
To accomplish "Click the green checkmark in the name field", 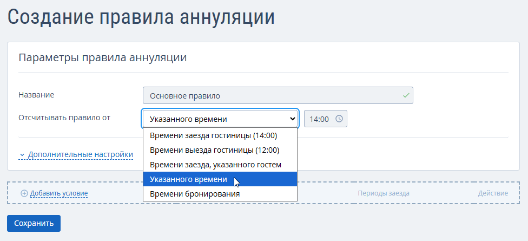I will (x=406, y=95).
